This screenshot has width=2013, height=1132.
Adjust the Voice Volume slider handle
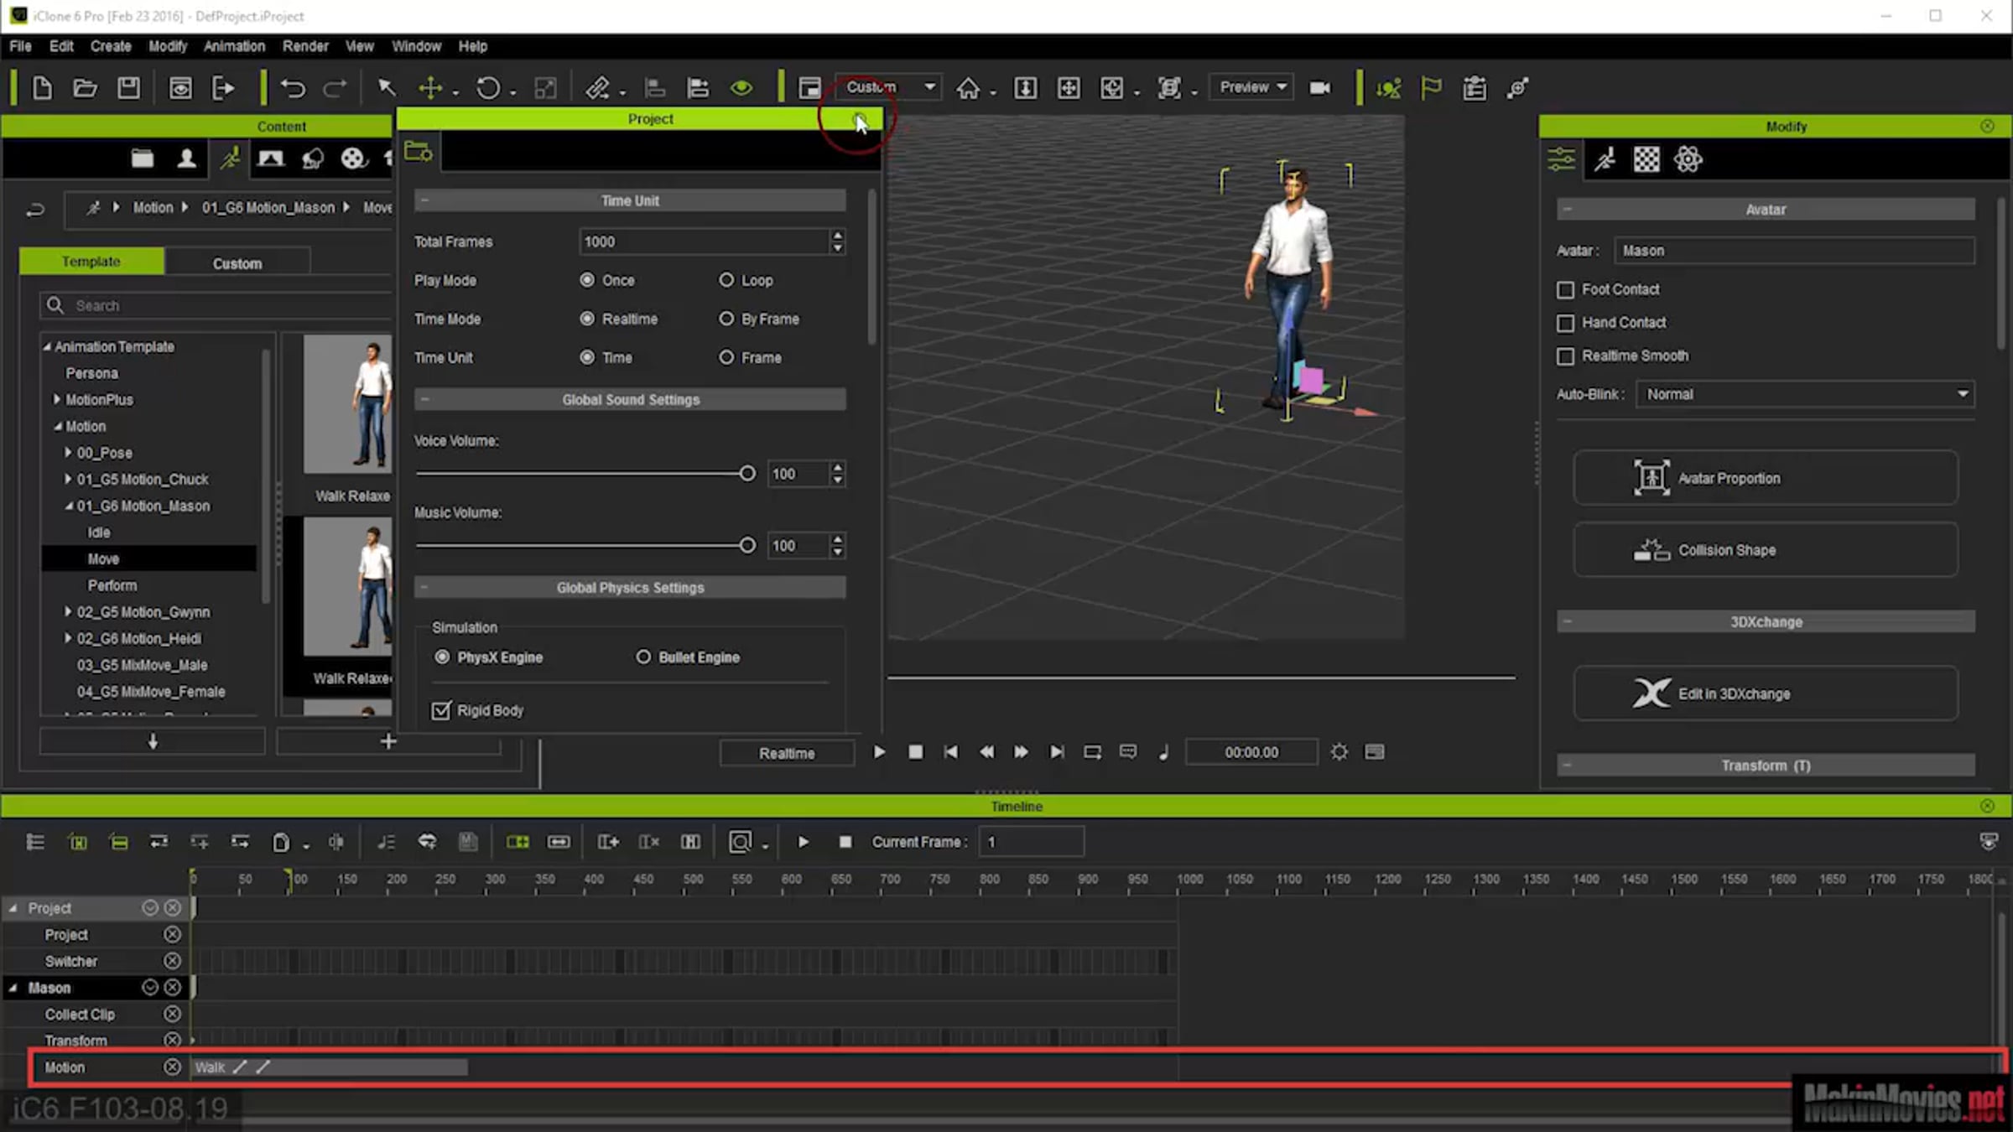(746, 474)
